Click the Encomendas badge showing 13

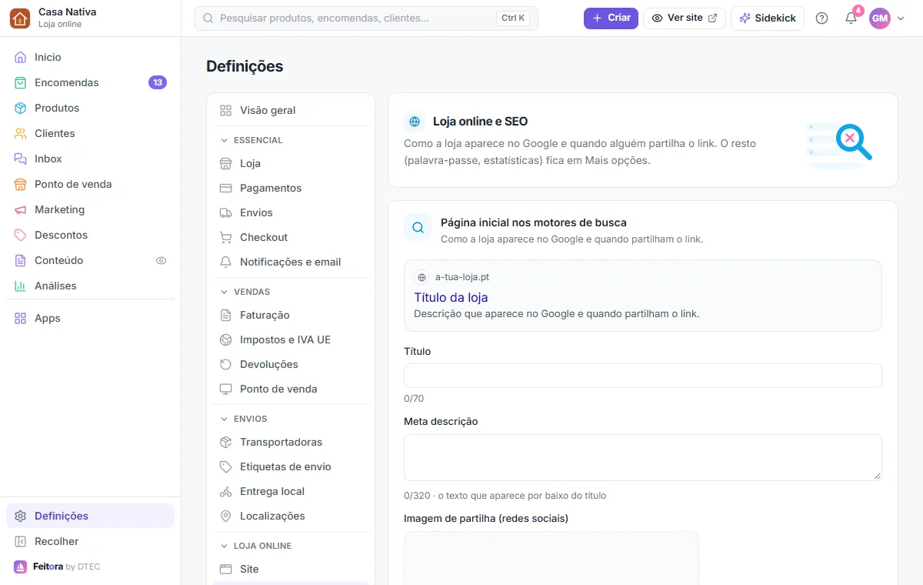(x=158, y=82)
